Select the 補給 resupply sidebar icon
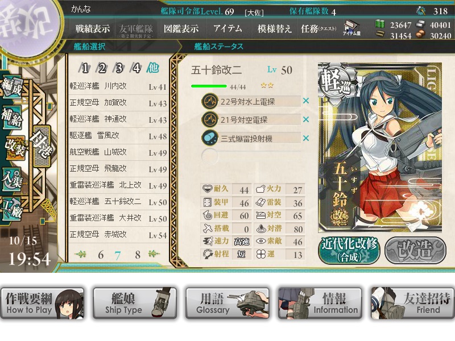Screen dimensions: 455x341 12,117
